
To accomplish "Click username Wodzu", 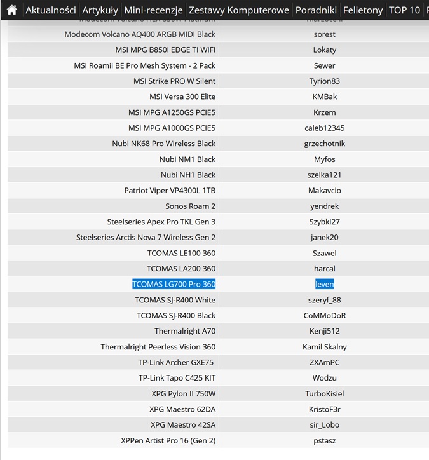I will pos(325,378).
